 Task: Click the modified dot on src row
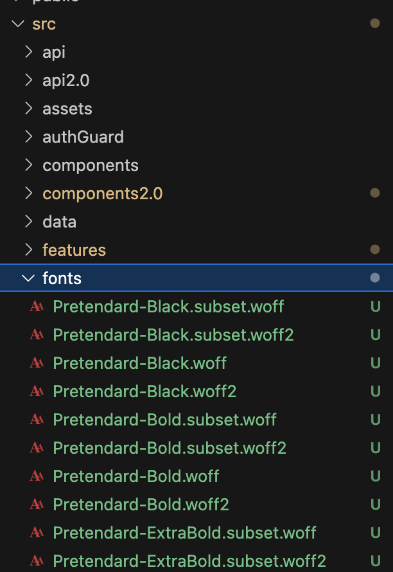coord(375,23)
